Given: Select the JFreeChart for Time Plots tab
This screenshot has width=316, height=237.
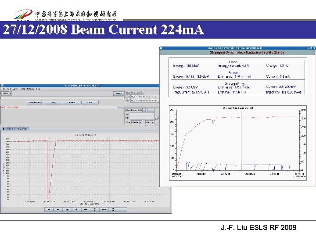Looking at the screenshot, I should coord(15,129).
